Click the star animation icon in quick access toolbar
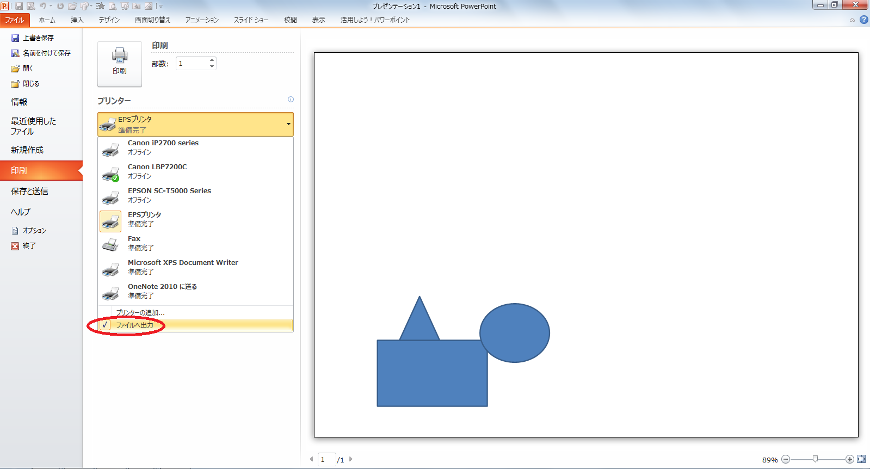Image resolution: width=870 pixels, height=469 pixels. pyautogui.click(x=101, y=6)
